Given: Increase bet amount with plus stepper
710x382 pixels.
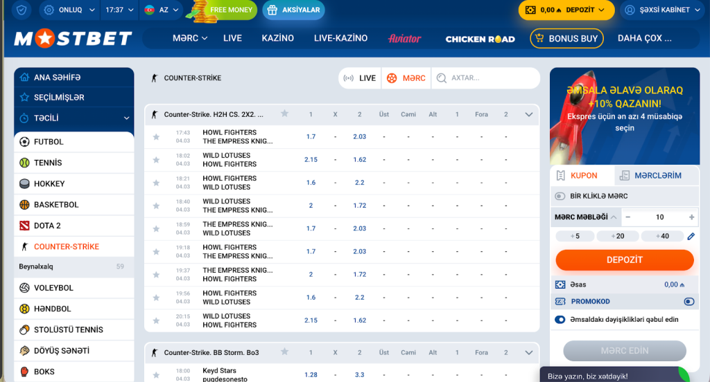Looking at the screenshot, I should [691, 217].
